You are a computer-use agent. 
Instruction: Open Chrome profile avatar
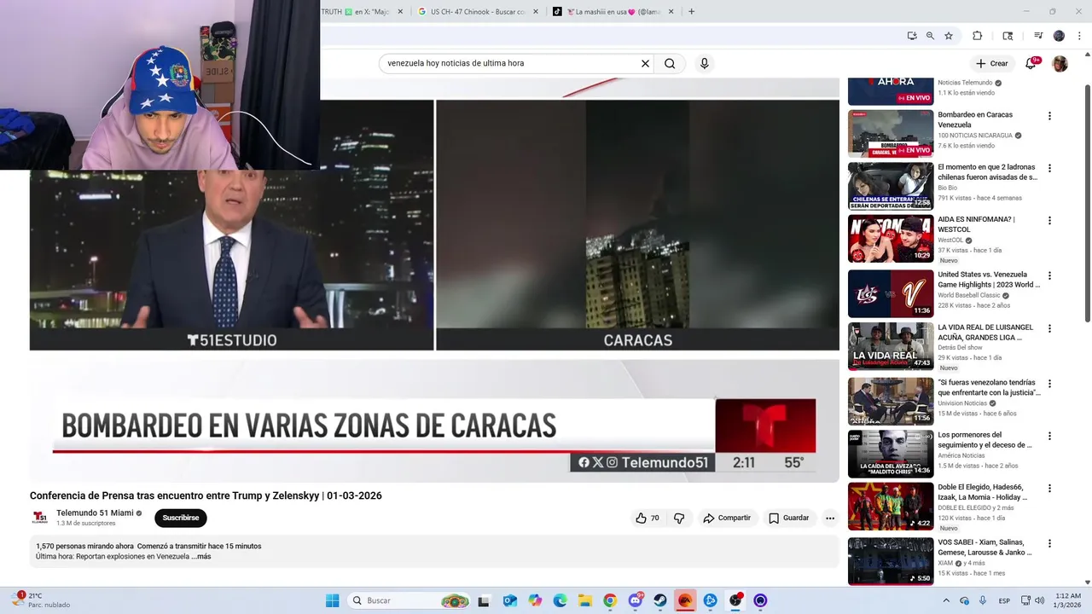(x=1059, y=36)
